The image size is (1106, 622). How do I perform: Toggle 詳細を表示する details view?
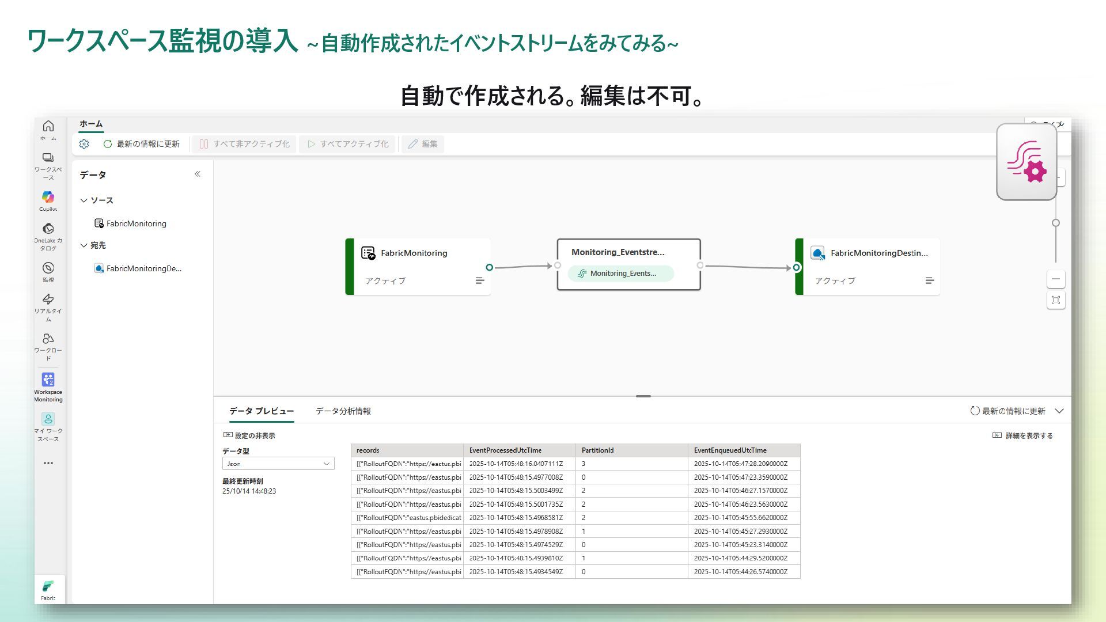[x=1022, y=435]
